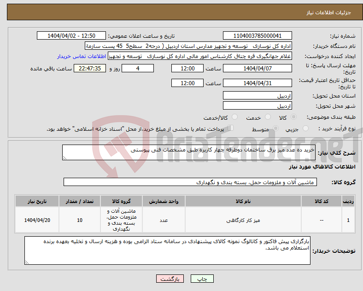Click the تاریخ نیاز column header
Viewport: 363px width, 291px height.
(x=37, y=201)
